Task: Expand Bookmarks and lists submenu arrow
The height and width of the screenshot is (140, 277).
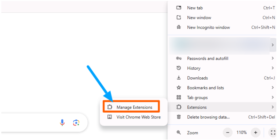Action: pyautogui.click(x=273, y=87)
